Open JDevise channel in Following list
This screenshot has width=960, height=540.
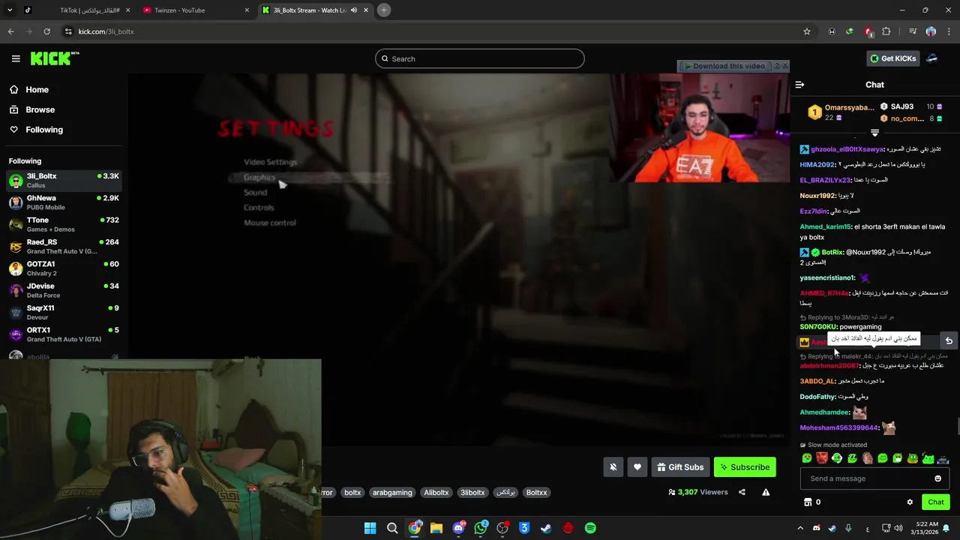[64, 290]
